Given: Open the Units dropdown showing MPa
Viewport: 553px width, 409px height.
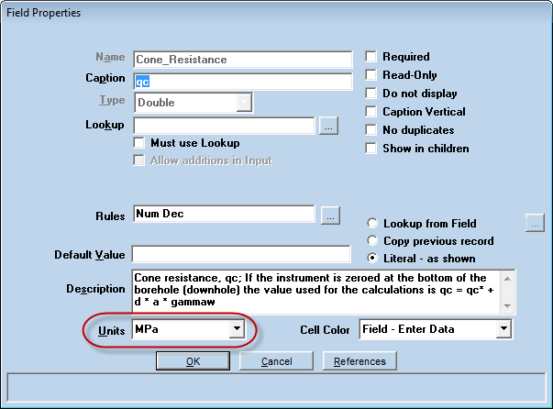Looking at the screenshot, I should (236, 328).
